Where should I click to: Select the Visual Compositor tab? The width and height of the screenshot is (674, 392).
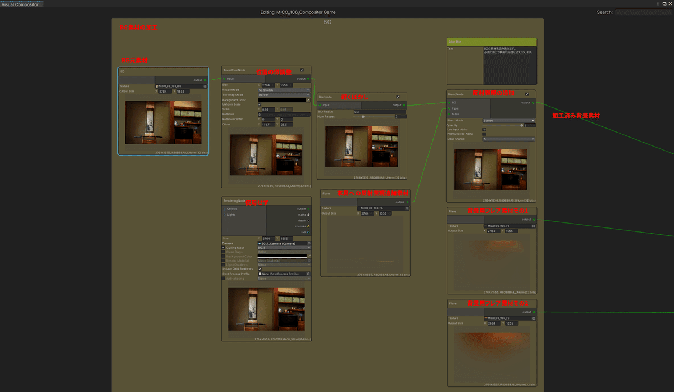point(21,4)
